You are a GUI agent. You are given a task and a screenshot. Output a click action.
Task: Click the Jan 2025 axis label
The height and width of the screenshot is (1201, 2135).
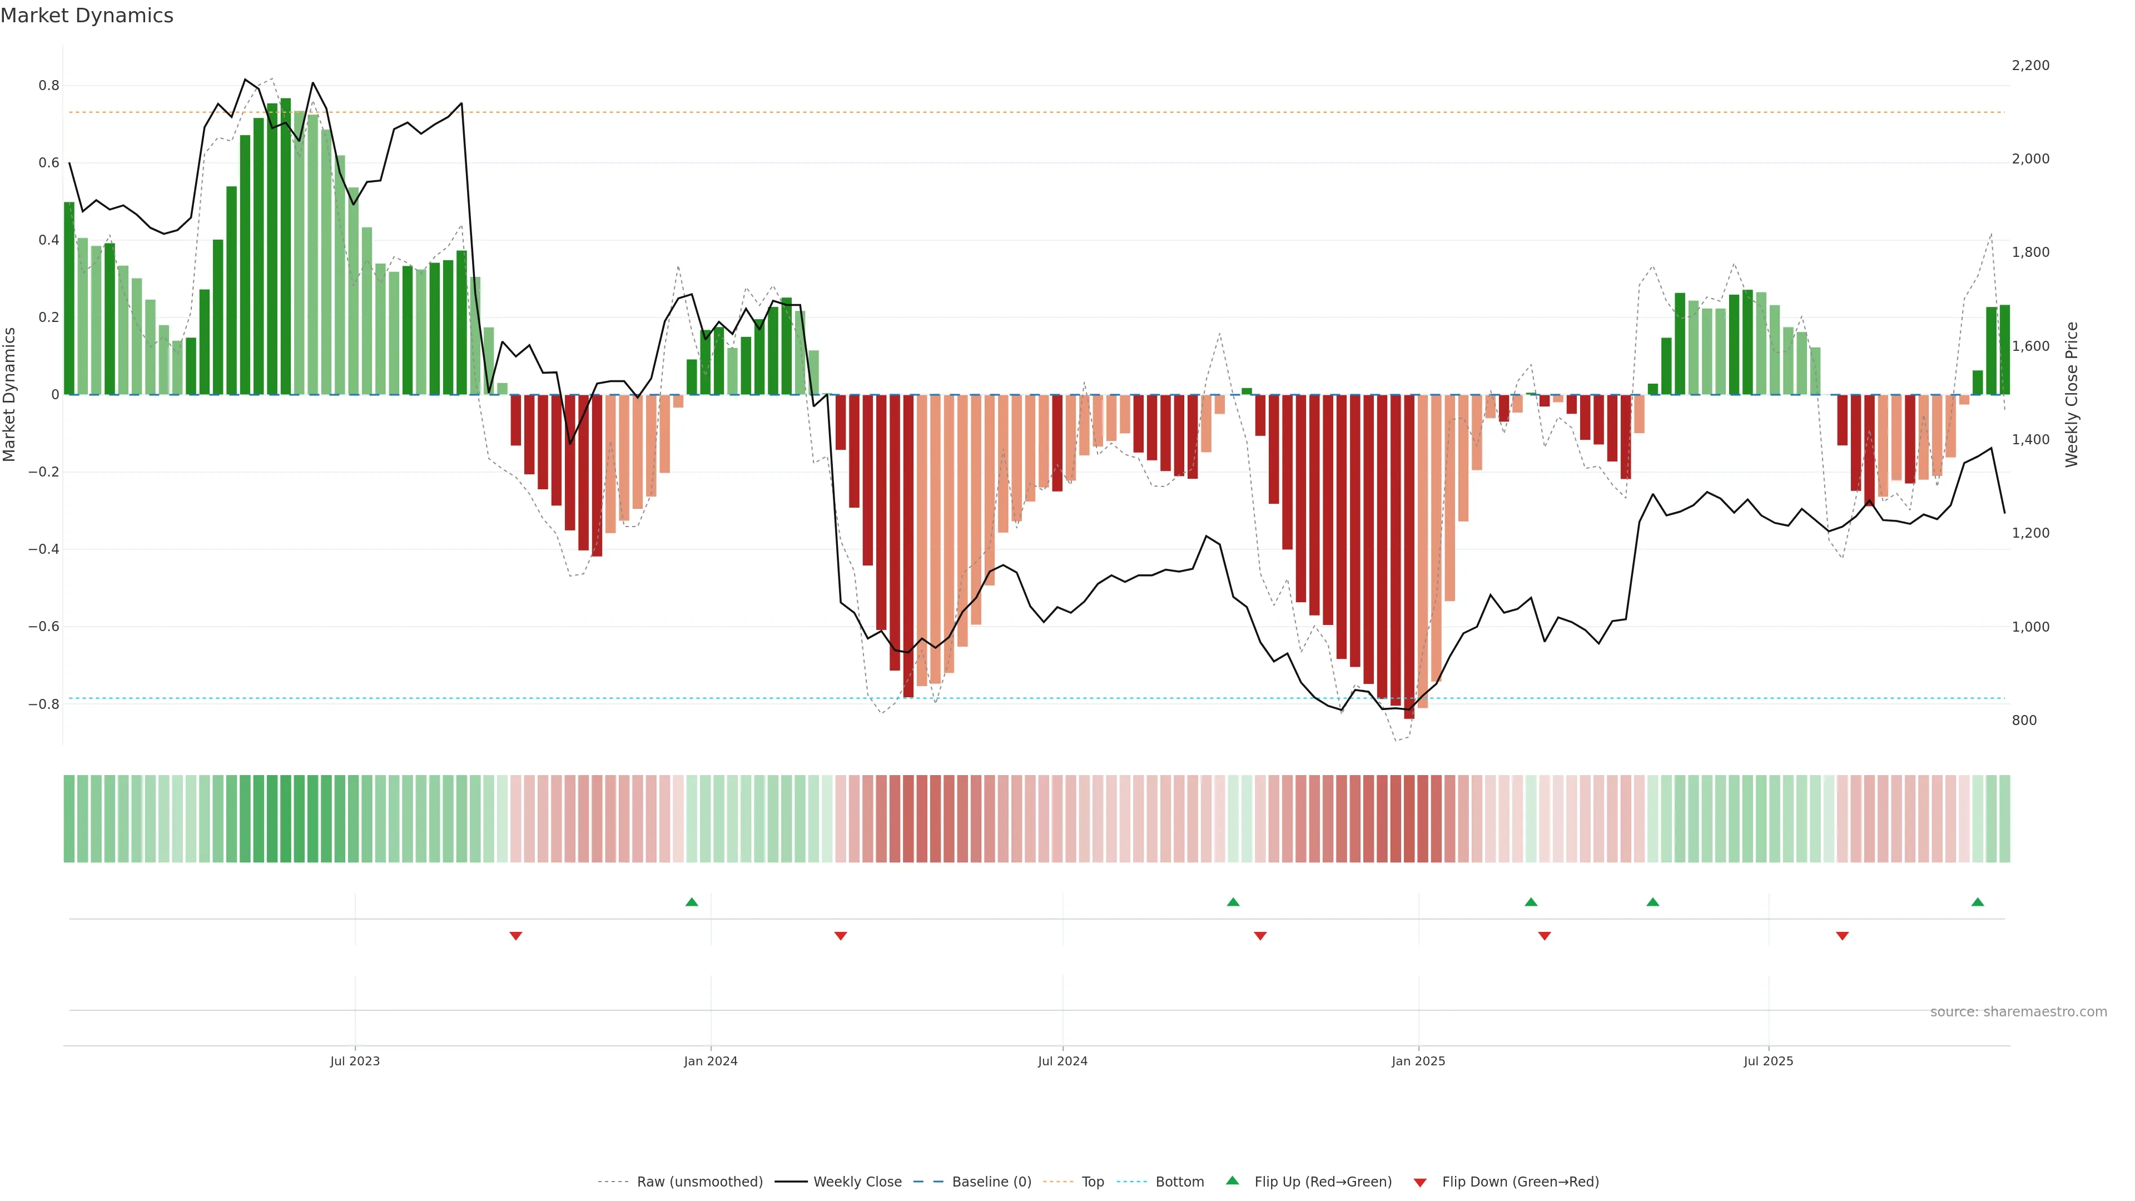coord(1418,1061)
